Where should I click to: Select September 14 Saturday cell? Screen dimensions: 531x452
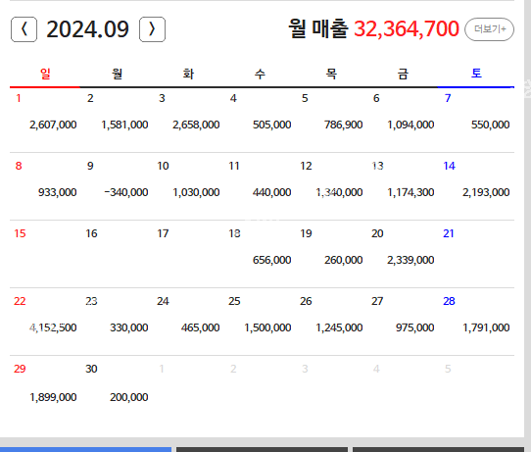(x=476, y=186)
